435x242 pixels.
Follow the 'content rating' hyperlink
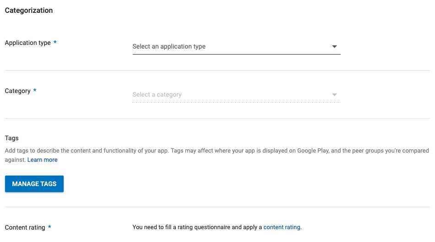[282, 227]
